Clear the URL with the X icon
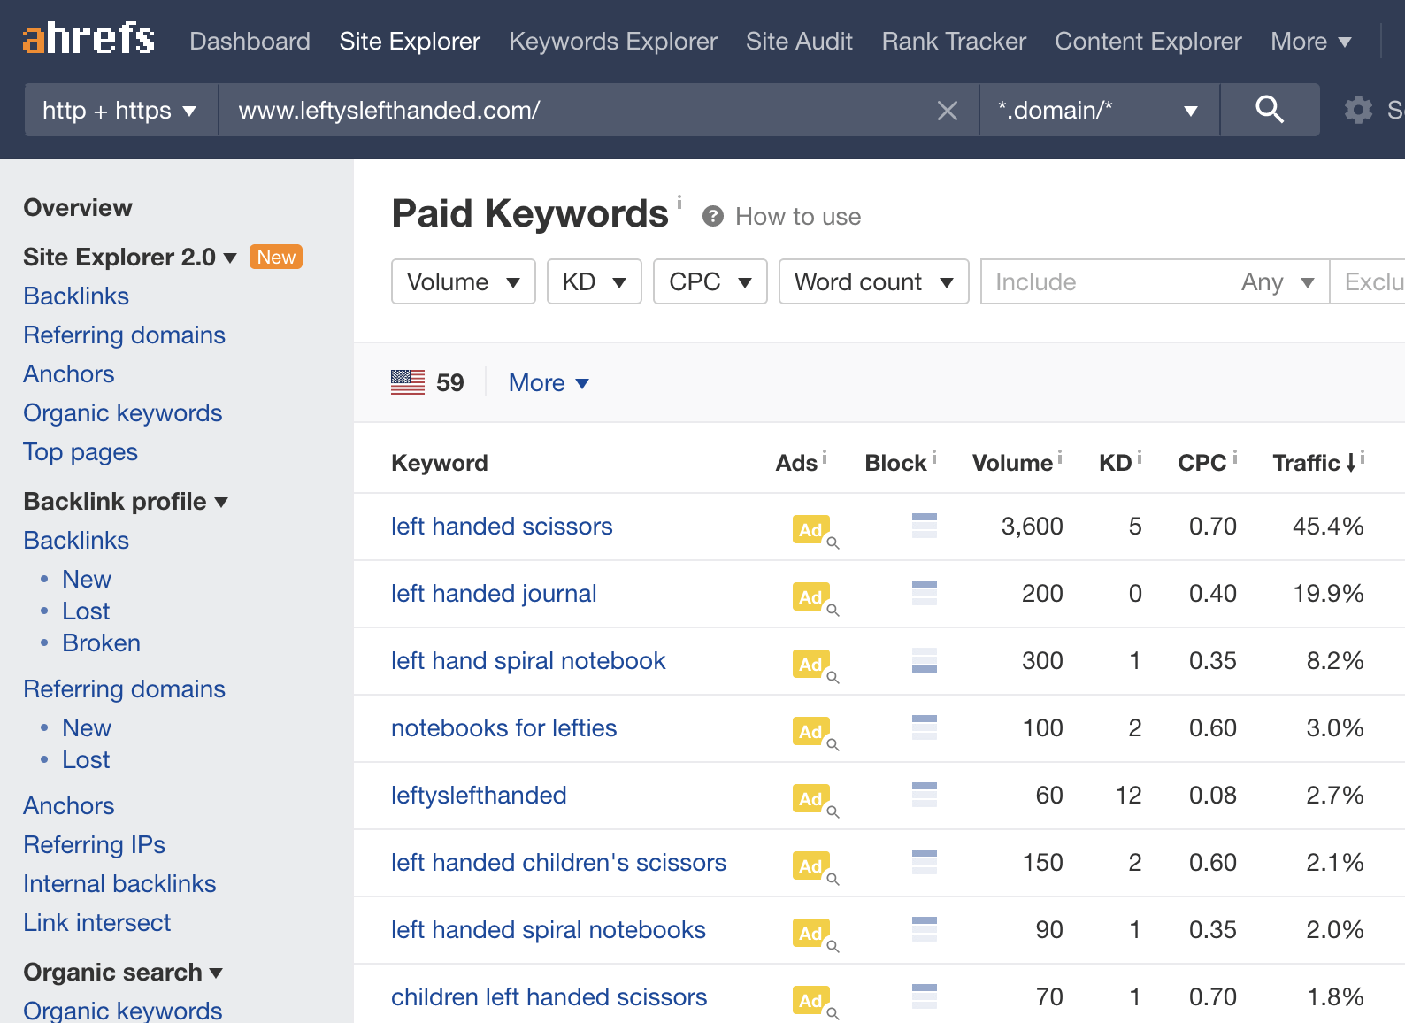The height and width of the screenshot is (1023, 1405). 947,111
